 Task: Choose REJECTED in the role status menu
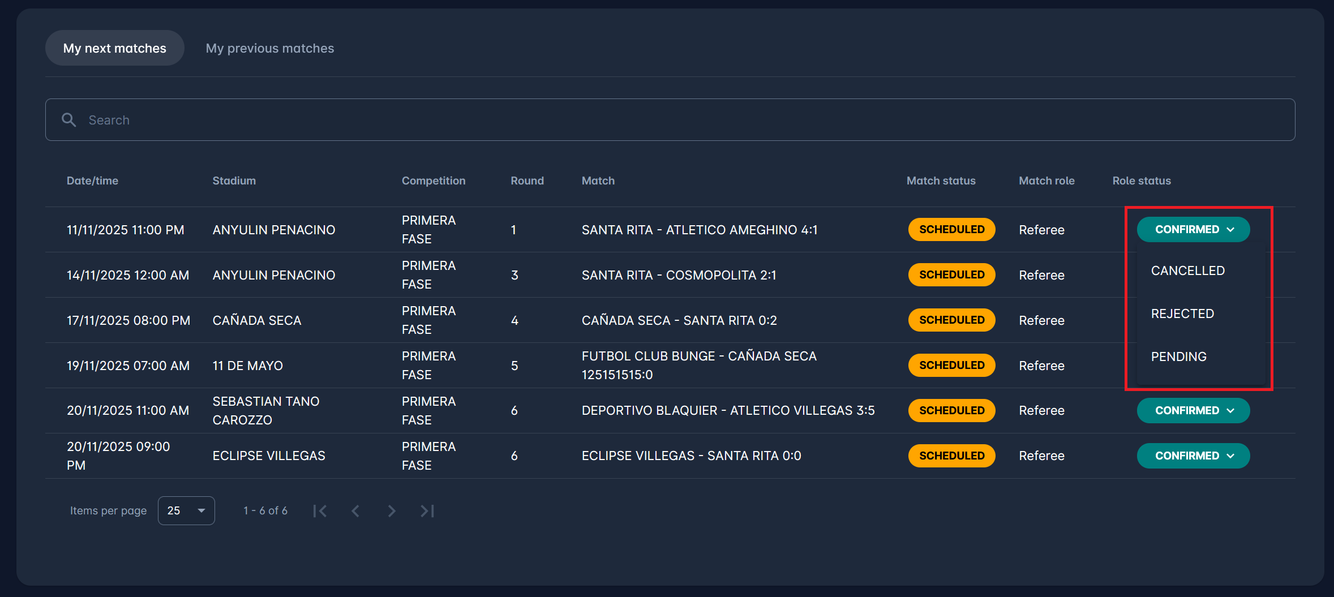1182,314
